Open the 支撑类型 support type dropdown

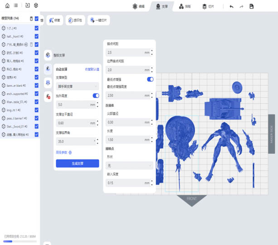[78, 86]
